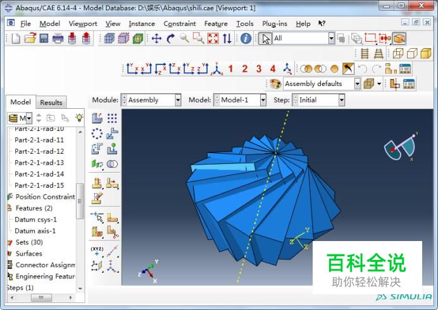Open the Constraint menu

pos(180,24)
